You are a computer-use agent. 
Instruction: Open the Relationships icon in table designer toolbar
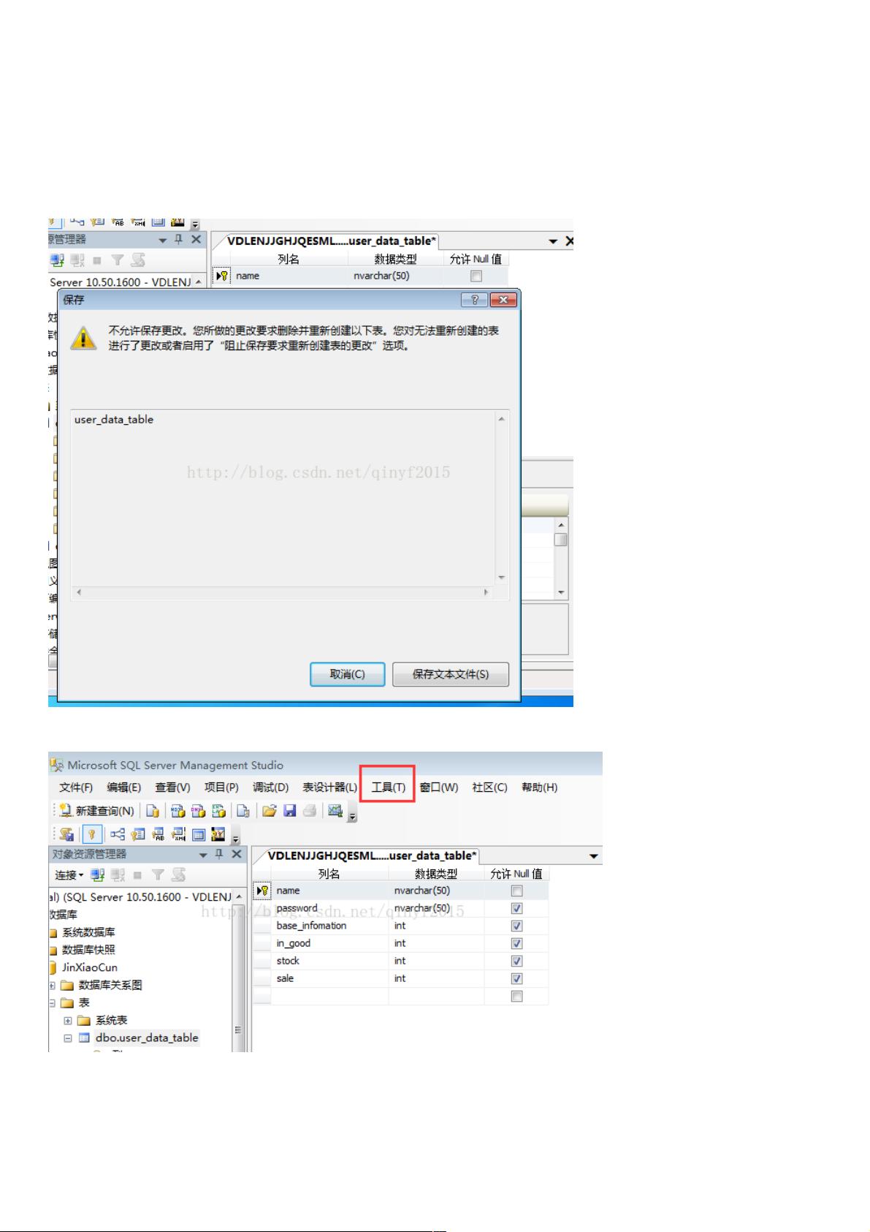point(118,834)
